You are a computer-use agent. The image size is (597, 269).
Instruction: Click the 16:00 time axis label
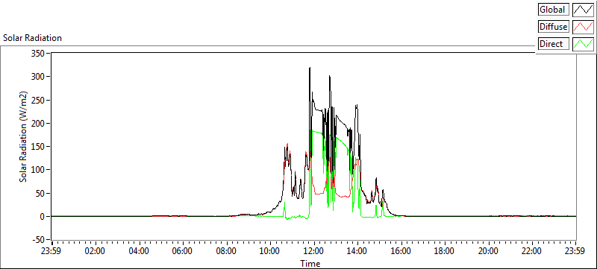[401, 251]
